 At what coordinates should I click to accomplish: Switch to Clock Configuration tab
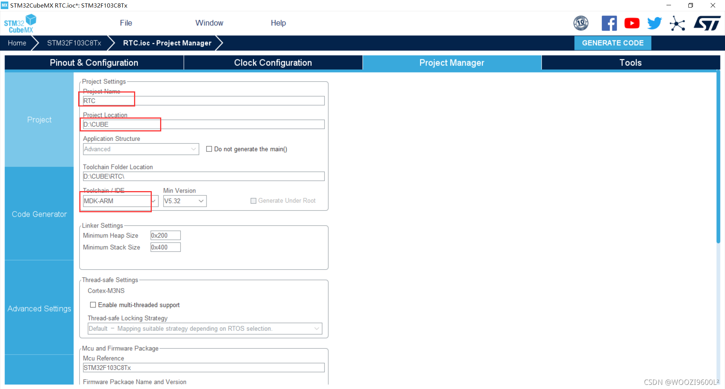click(273, 63)
